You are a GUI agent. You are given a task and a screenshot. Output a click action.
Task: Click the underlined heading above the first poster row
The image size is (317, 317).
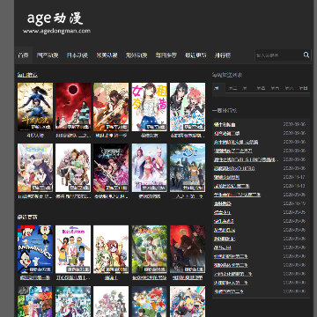click(x=27, y=75)
